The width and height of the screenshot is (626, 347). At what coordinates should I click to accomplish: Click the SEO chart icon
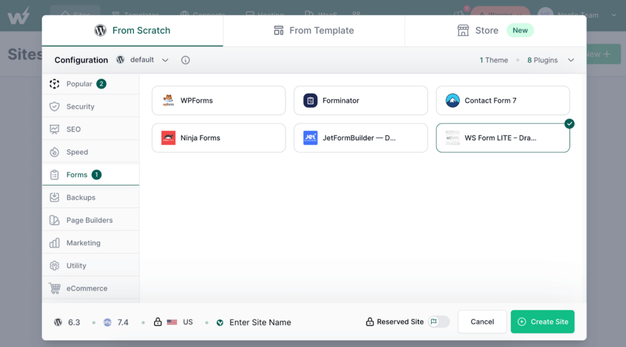[x=54, y=129]
